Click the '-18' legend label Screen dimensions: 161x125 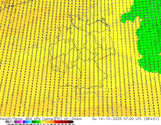30,124
